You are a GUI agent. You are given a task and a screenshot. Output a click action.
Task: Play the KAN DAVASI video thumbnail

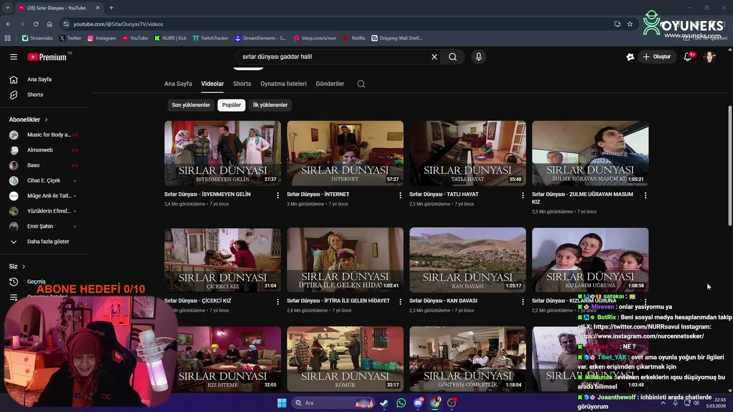[468, 260]
